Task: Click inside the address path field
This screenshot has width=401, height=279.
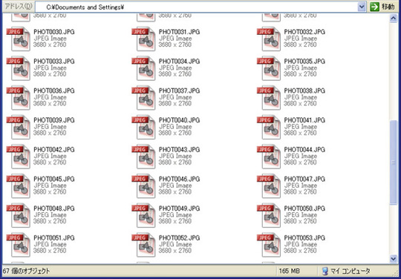Action: pyautogui.click(x=196, y=7)
